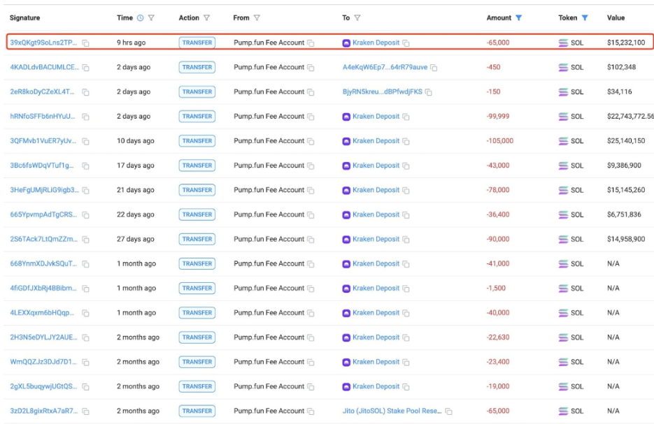This screenshot has height=424, width=654.
Task: Click TRANSFER tag in -22,630 row
Action: tap(197, 337)
